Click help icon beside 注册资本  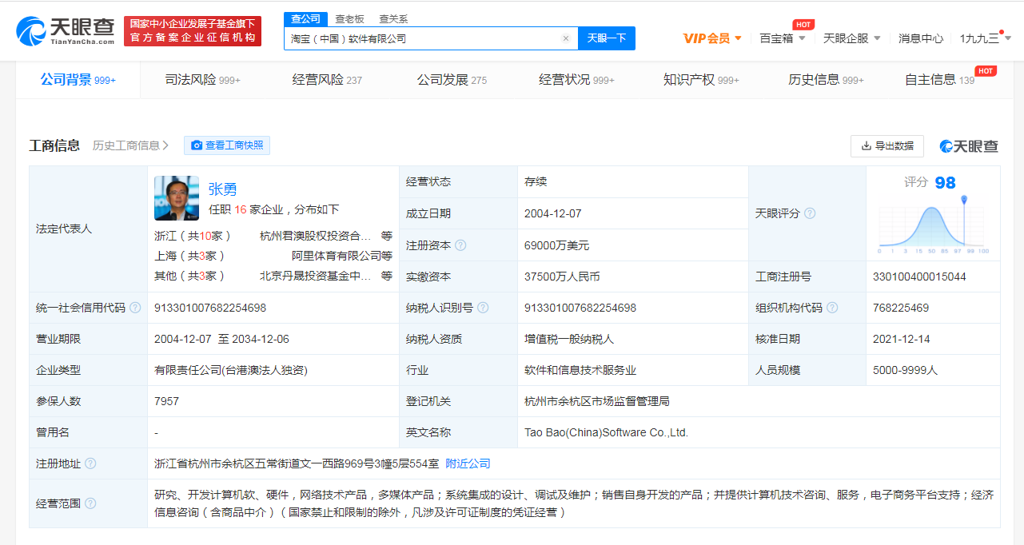point(460,245)
